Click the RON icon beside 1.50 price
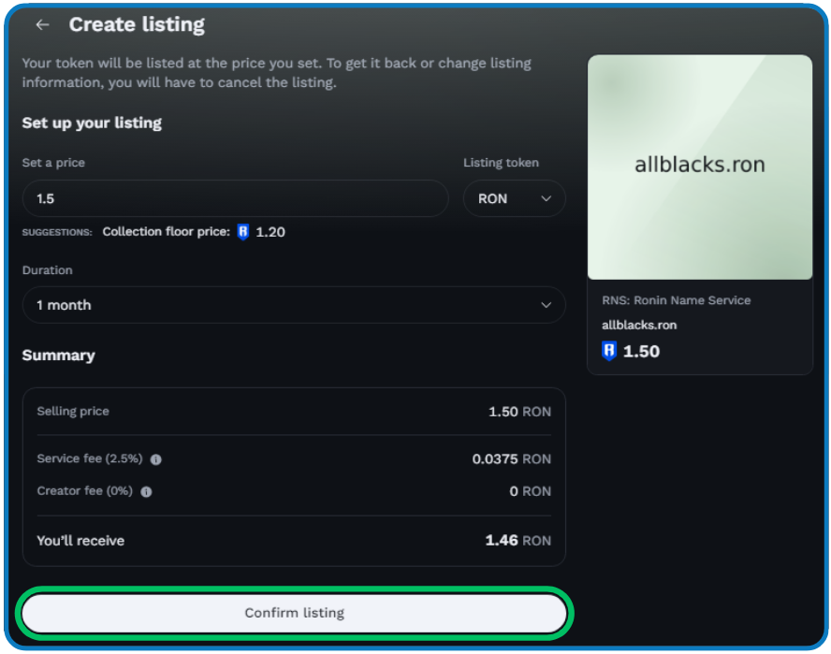 [609, 351]
